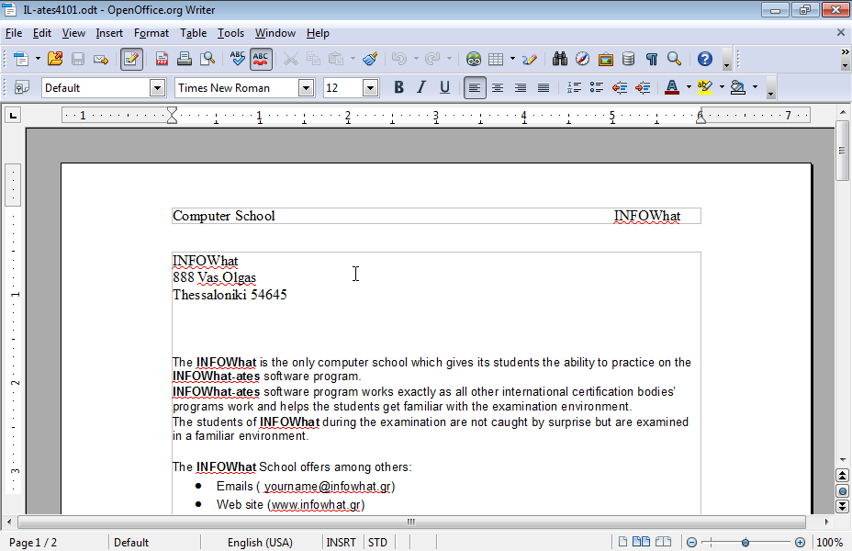The width and height of the screenshot is (852, 551).
Task: Open Styles and Formatting window
Action: (x=22, y=87)
